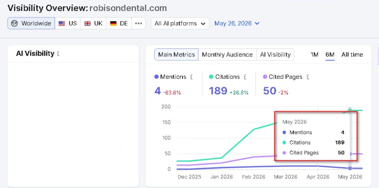Click the Citations value 189
The width and height of the screenshot is (379, 188).
pyautogui.click(x=218, y=91)
